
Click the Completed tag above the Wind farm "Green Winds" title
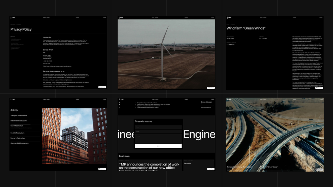[233, 24]
